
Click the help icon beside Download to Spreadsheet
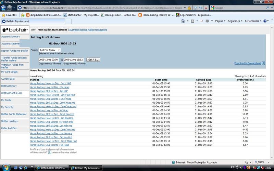point(263,63)
